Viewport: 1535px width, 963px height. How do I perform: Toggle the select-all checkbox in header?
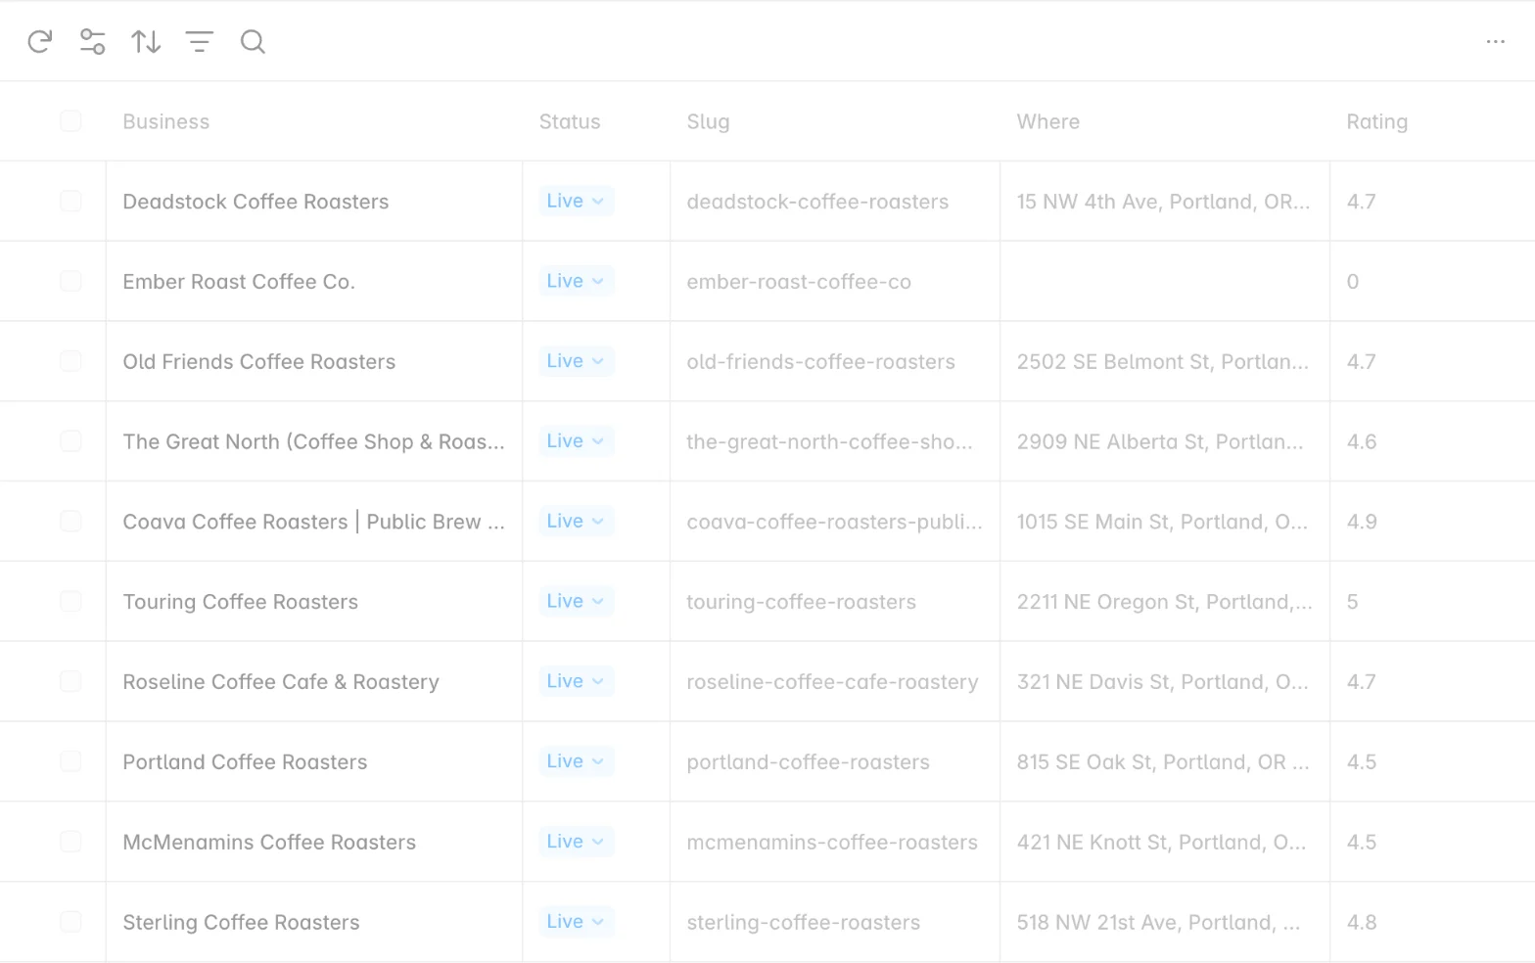coord(70,121)
